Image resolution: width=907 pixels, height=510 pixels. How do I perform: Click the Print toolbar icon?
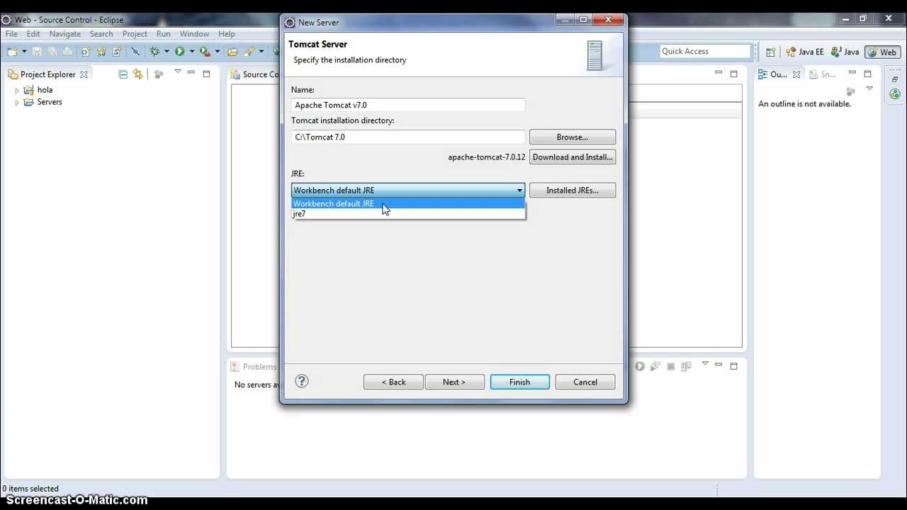pos(67,52)
